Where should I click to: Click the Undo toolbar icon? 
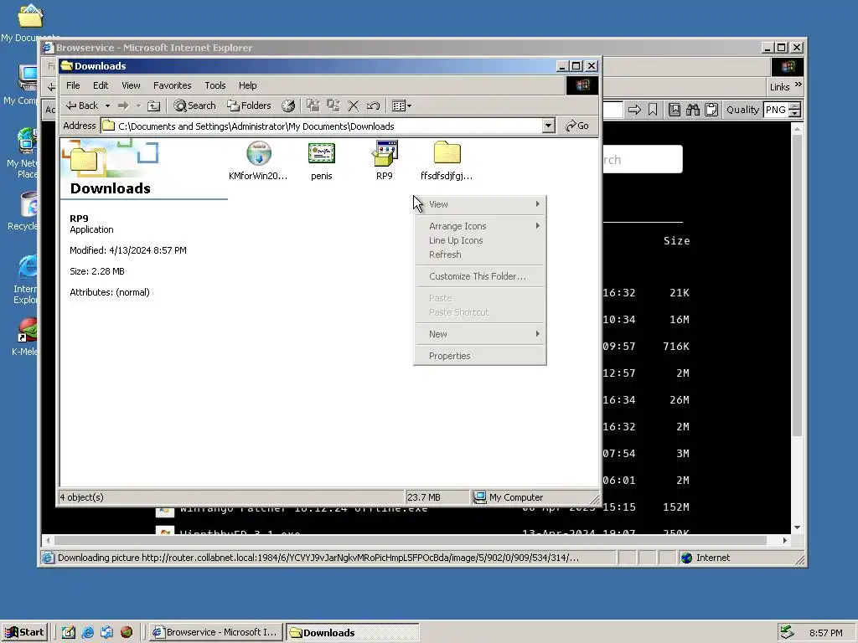pos(373,105)
